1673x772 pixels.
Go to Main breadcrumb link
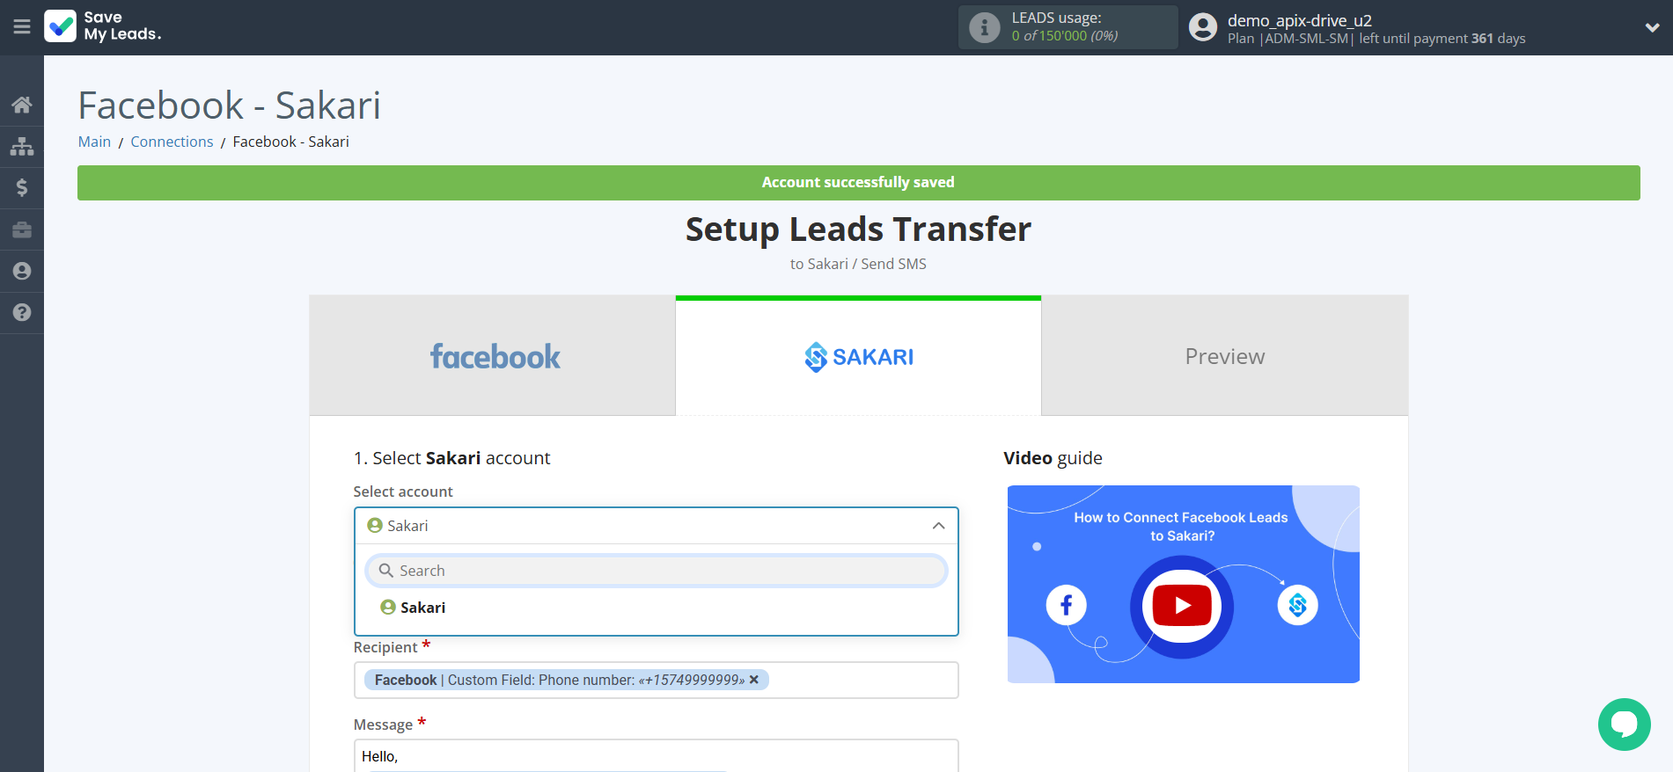pos(94,142)
